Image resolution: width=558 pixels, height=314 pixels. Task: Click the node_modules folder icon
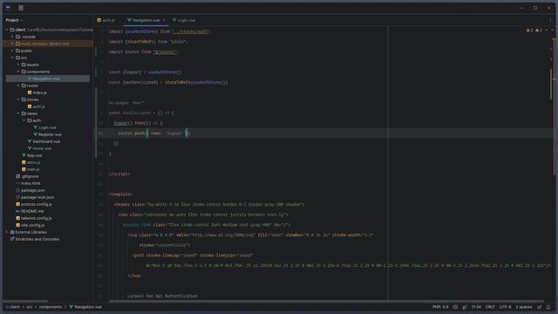point(17,44)
